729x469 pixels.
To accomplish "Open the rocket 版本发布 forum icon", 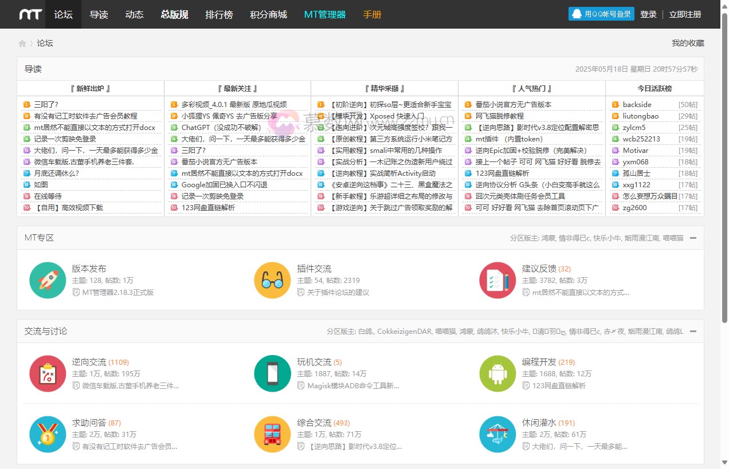I will [48, 281].
